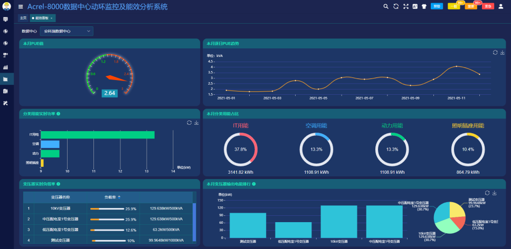Click the red 紧急 alert button
The width and height of the screenshot is (511, 249).
coord(488,6)
